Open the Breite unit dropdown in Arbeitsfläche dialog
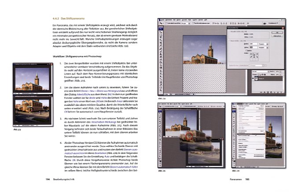This screenshot has width=294, height=194. click(263, 44)
